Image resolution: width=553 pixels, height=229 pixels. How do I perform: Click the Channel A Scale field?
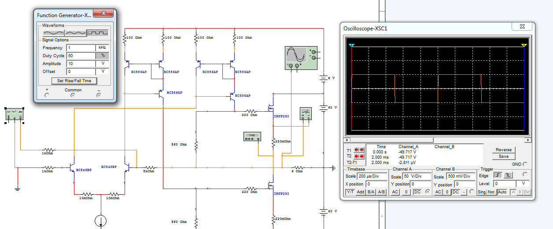click(x=417, y=176)
